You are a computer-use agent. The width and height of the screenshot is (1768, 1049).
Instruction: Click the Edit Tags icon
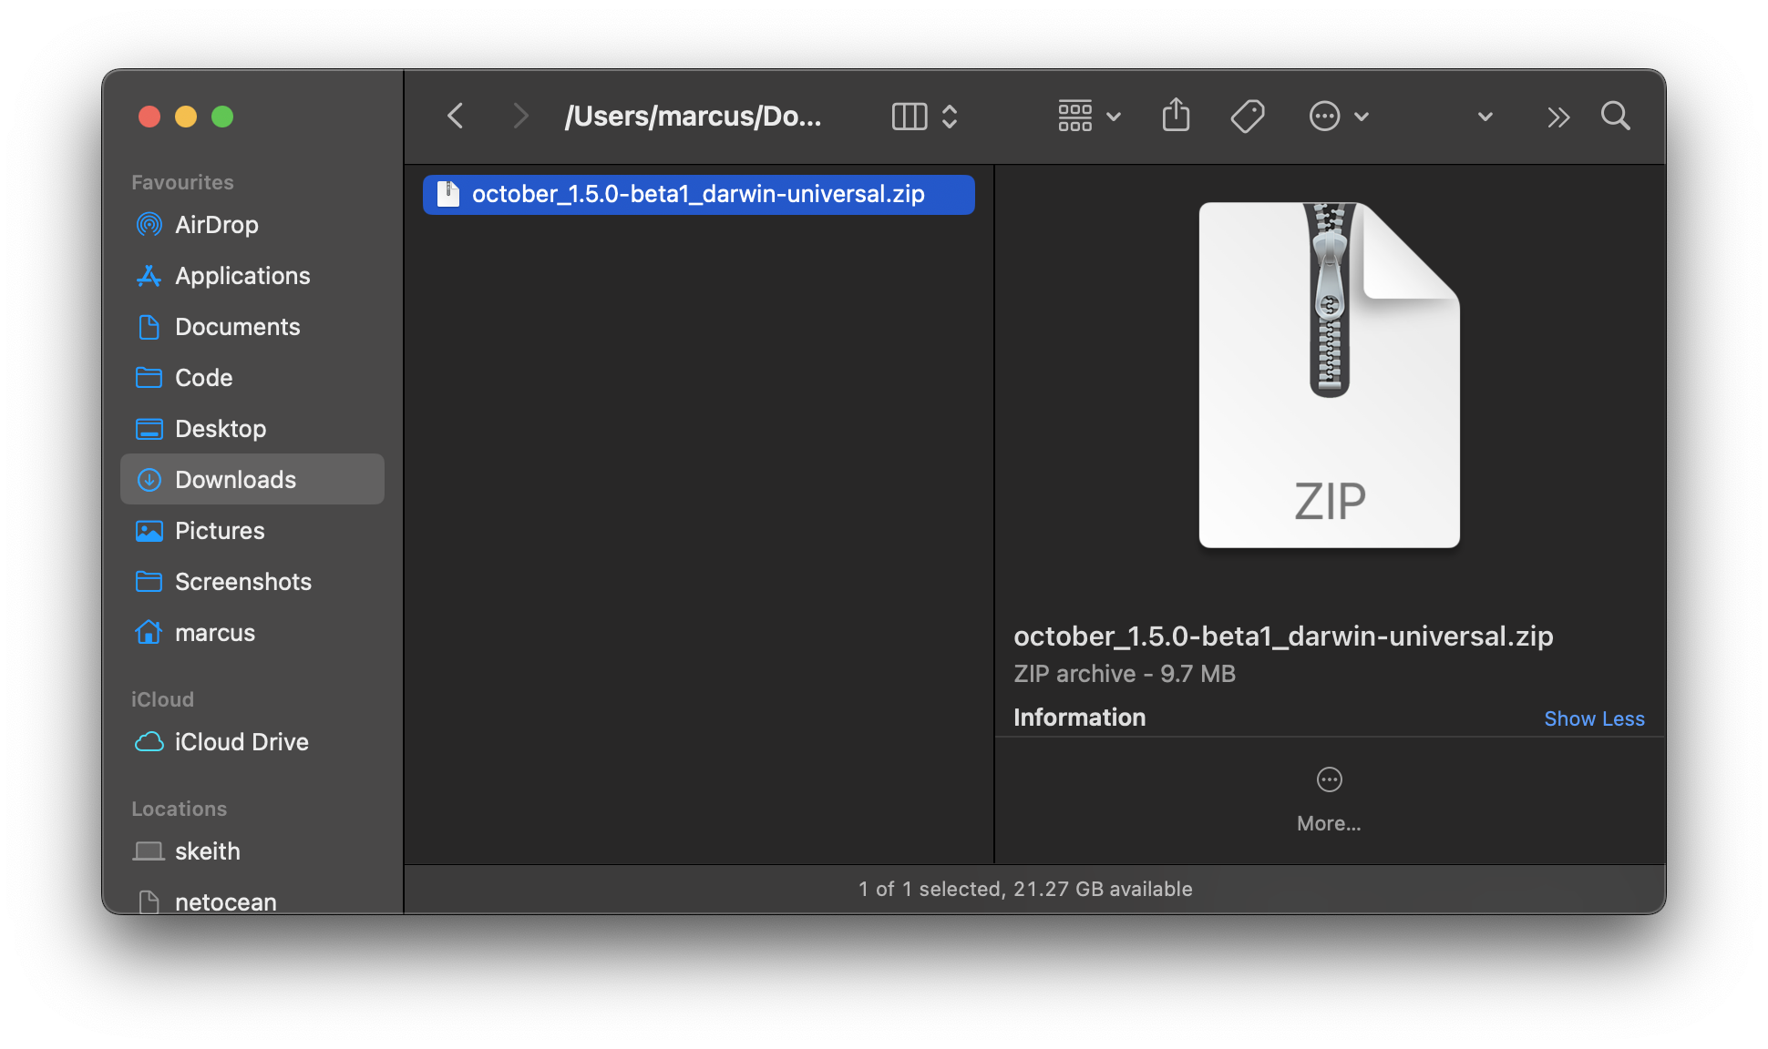click(1247, 117)
